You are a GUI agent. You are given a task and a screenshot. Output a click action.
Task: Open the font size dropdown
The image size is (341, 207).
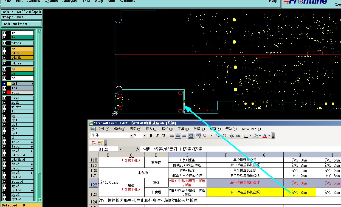[x=144, y=135]
